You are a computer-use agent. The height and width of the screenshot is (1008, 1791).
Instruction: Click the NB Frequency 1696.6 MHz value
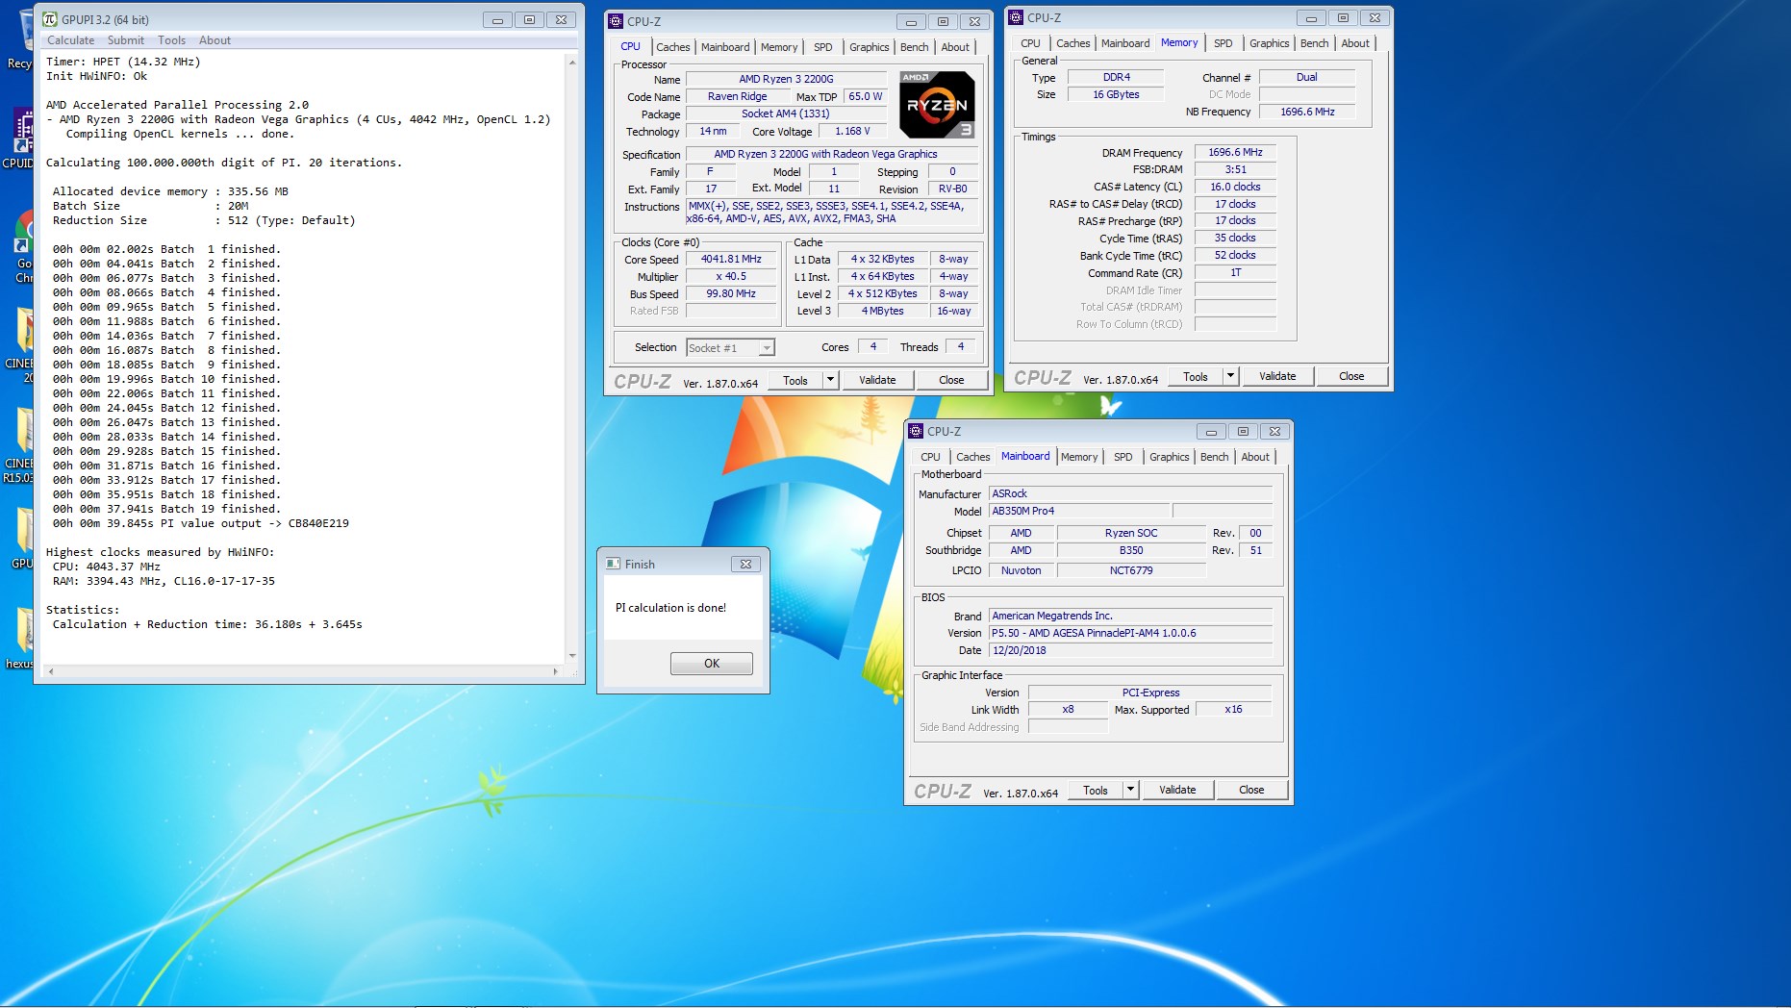pyautogui.click(x=1307, y=112)
